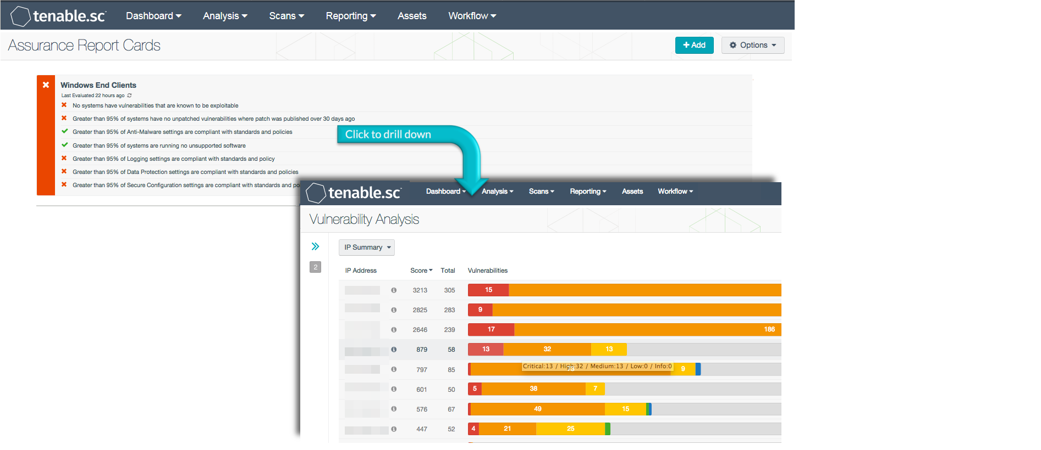Click the 'Last Evaluated 22 hours ago' text

93,95
